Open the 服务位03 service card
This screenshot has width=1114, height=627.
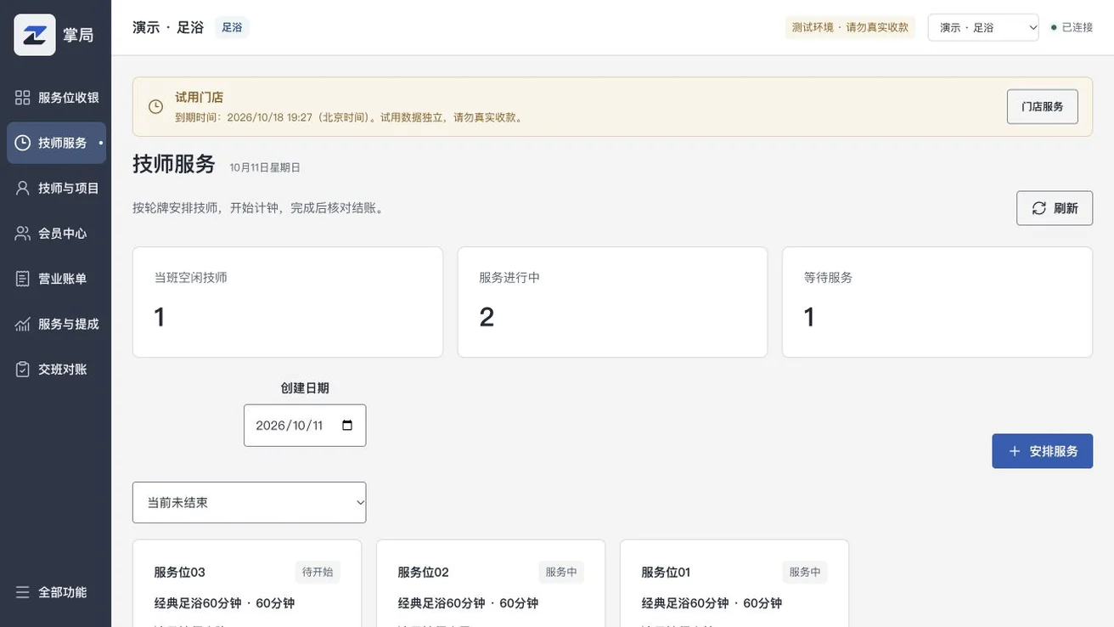tap(247, 584)
